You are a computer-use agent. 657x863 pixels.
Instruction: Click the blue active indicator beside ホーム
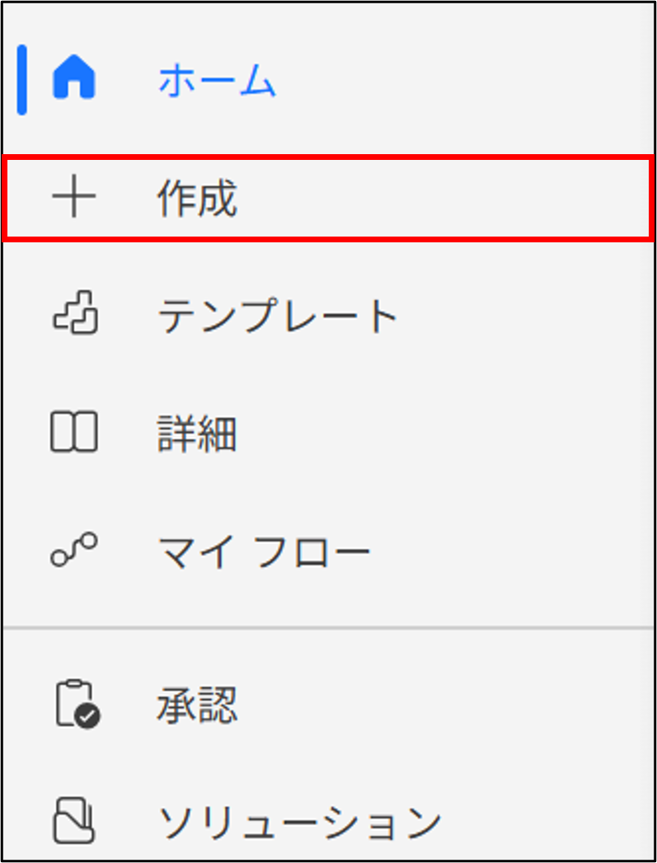tap(22, 80)
